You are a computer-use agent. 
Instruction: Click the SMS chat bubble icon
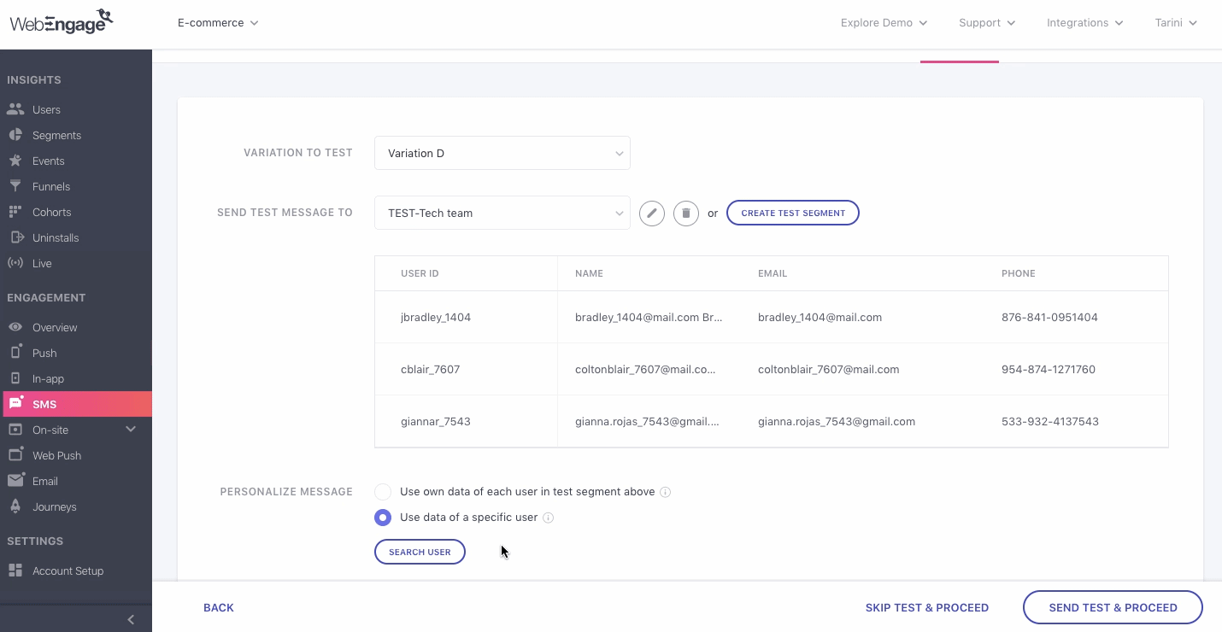click(15, 403)
